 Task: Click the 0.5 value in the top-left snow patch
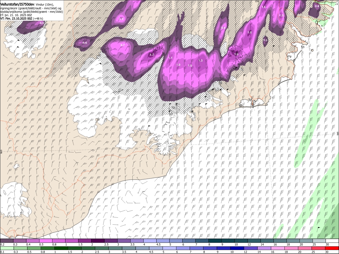click(42, 23)
